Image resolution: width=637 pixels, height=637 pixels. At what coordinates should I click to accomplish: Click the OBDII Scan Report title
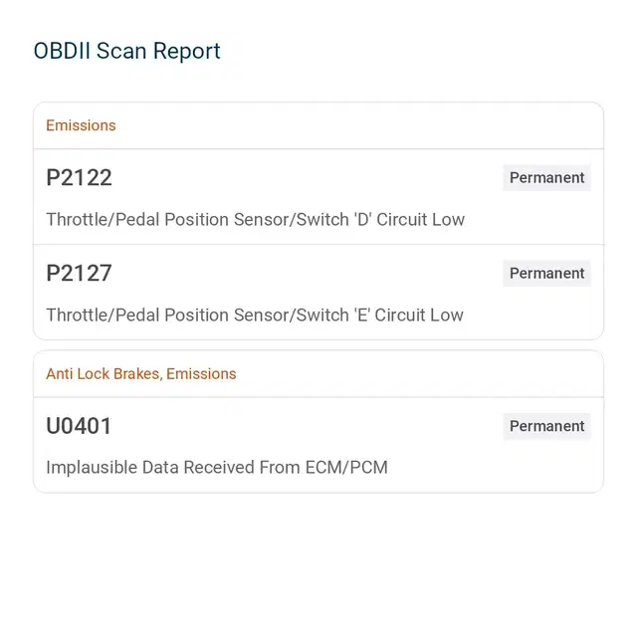126,51
